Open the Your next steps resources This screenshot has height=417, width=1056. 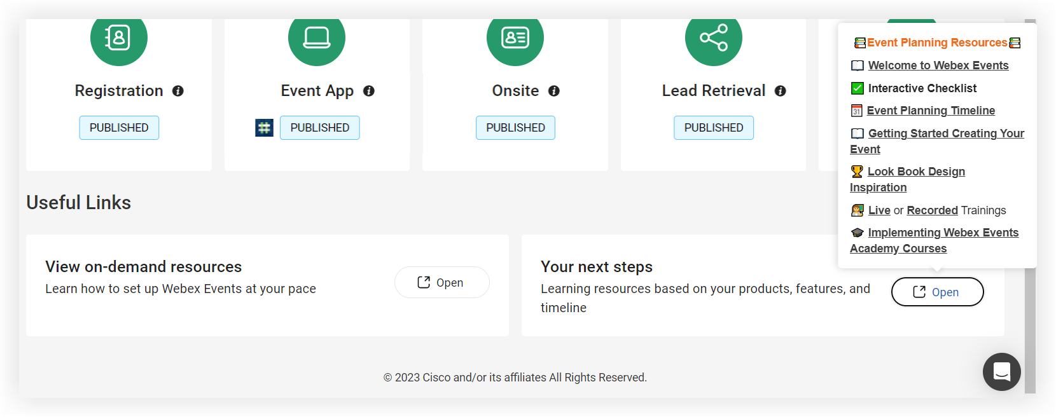pos(937,292)
